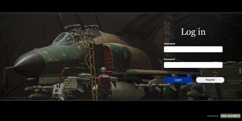Choose the Use CAC Authentication link

(193, 85)
